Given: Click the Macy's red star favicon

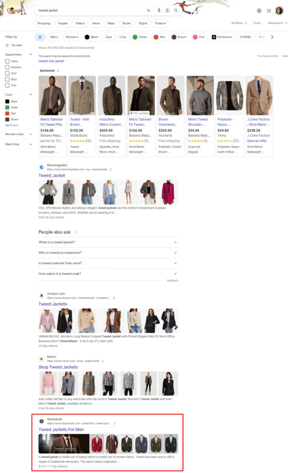Looking at the screenshot, I should 41,358.
